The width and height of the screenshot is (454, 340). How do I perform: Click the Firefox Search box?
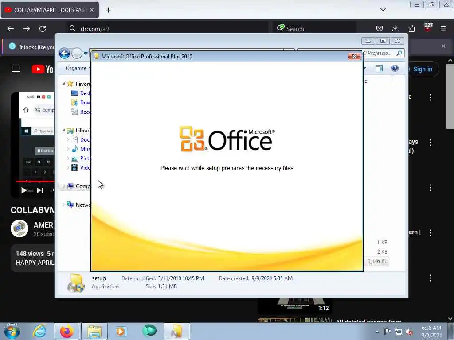314,29
